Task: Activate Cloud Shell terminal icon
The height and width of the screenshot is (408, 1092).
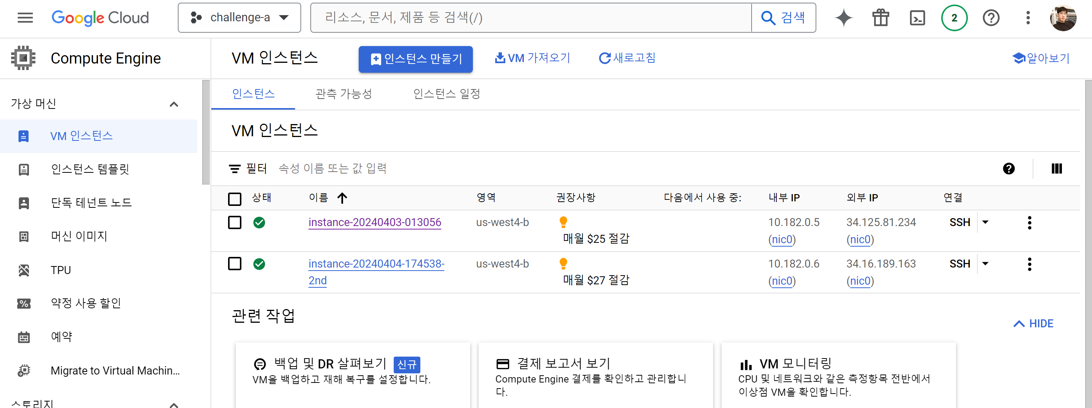Action: coord(917,18)
